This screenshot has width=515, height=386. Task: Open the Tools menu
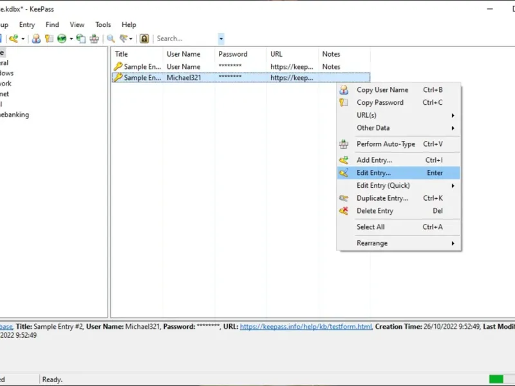point(103,24)
